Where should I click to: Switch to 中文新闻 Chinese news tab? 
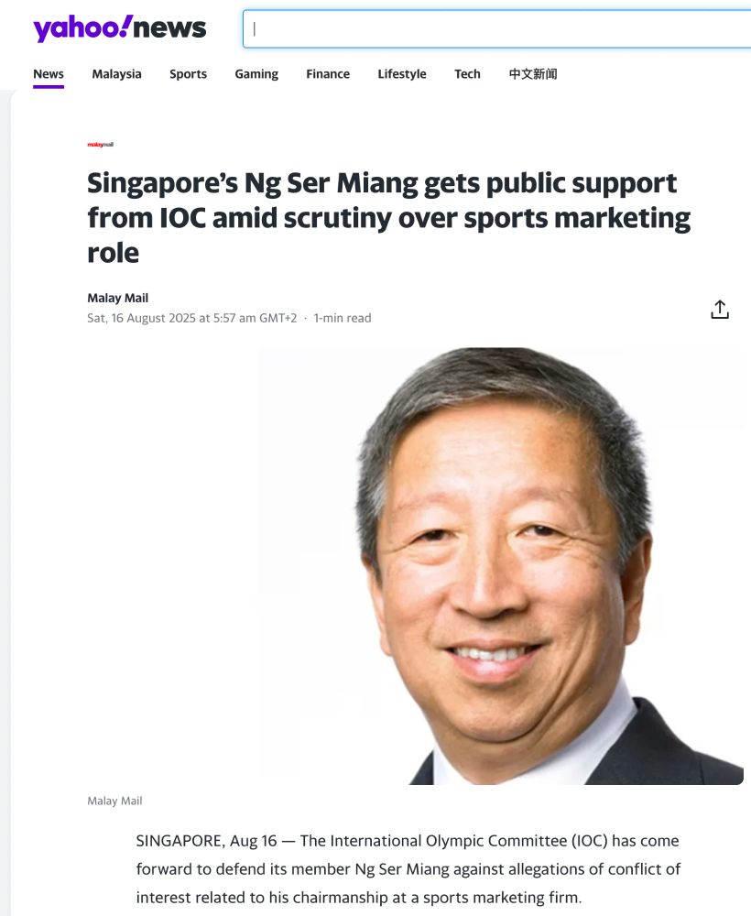[x=533, y=74]
